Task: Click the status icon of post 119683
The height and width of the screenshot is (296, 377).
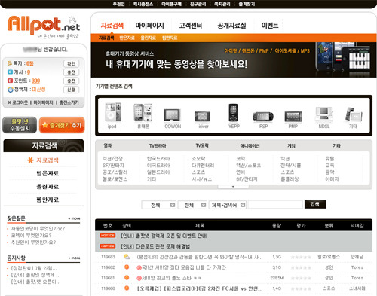Action: [127, 257]
